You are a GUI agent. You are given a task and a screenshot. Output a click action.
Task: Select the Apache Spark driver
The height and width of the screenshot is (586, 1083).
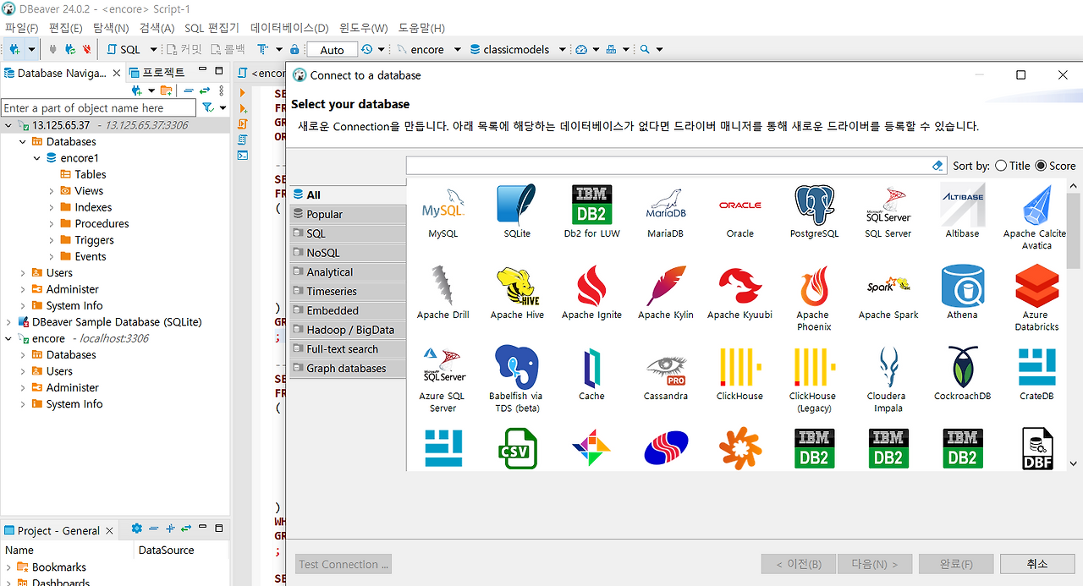pyautogui.click(x=888, y=293)
